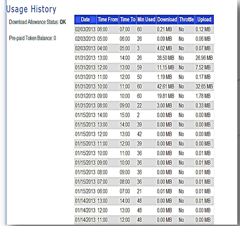Click the Time From column header
The image size is (240, 226).
click(x=108, y=19)
